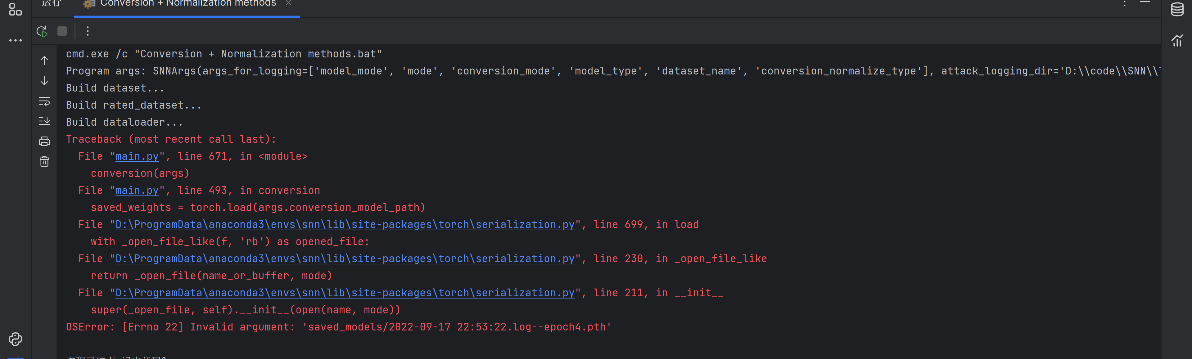Clear all console output with trash icon
This screenshot has width=1192, height=359.
44,161
